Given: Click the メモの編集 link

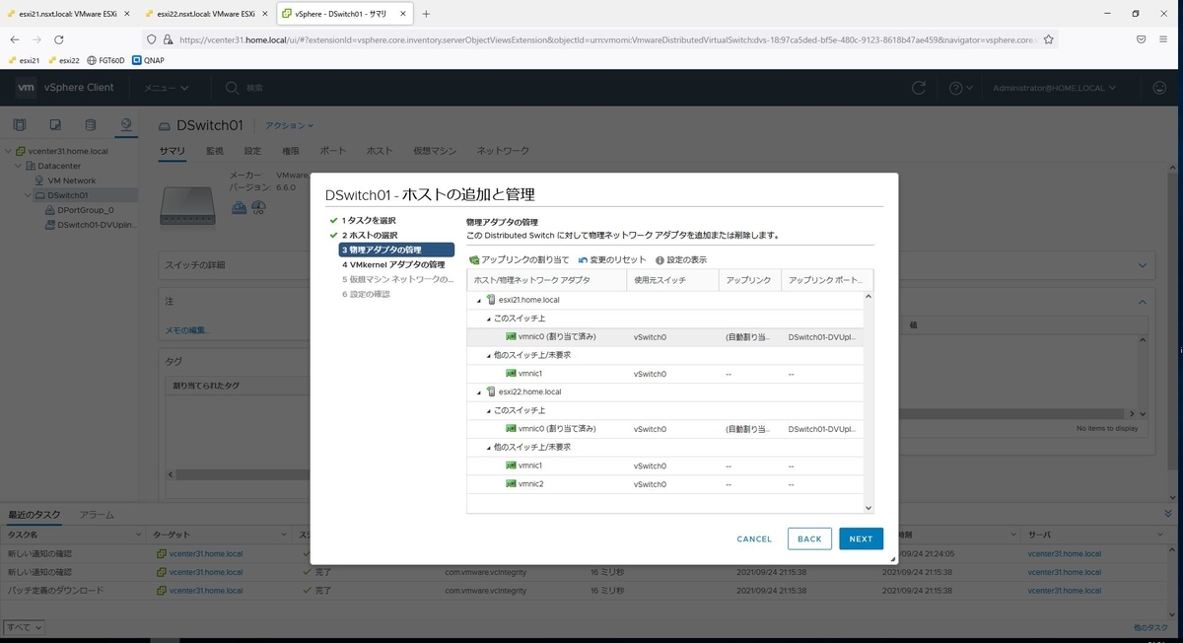Looking at the screenshot, I should (x=187, y=330).
